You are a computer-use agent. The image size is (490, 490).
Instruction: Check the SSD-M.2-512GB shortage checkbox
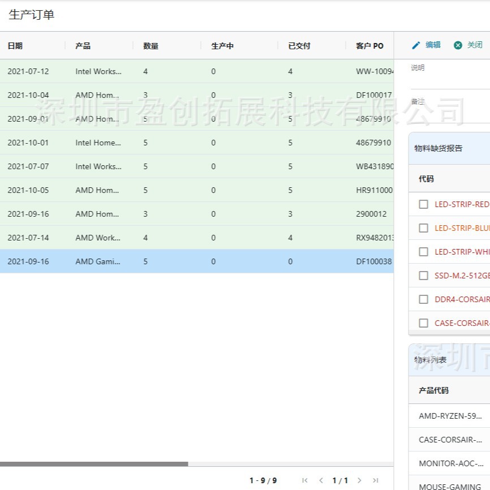[424, 276]
